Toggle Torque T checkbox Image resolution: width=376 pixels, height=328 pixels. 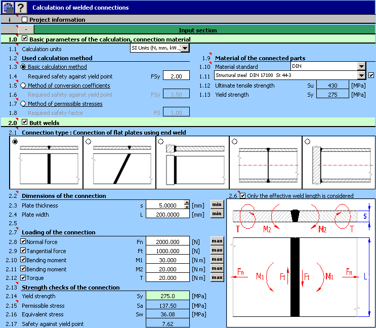tap(23, 278)
